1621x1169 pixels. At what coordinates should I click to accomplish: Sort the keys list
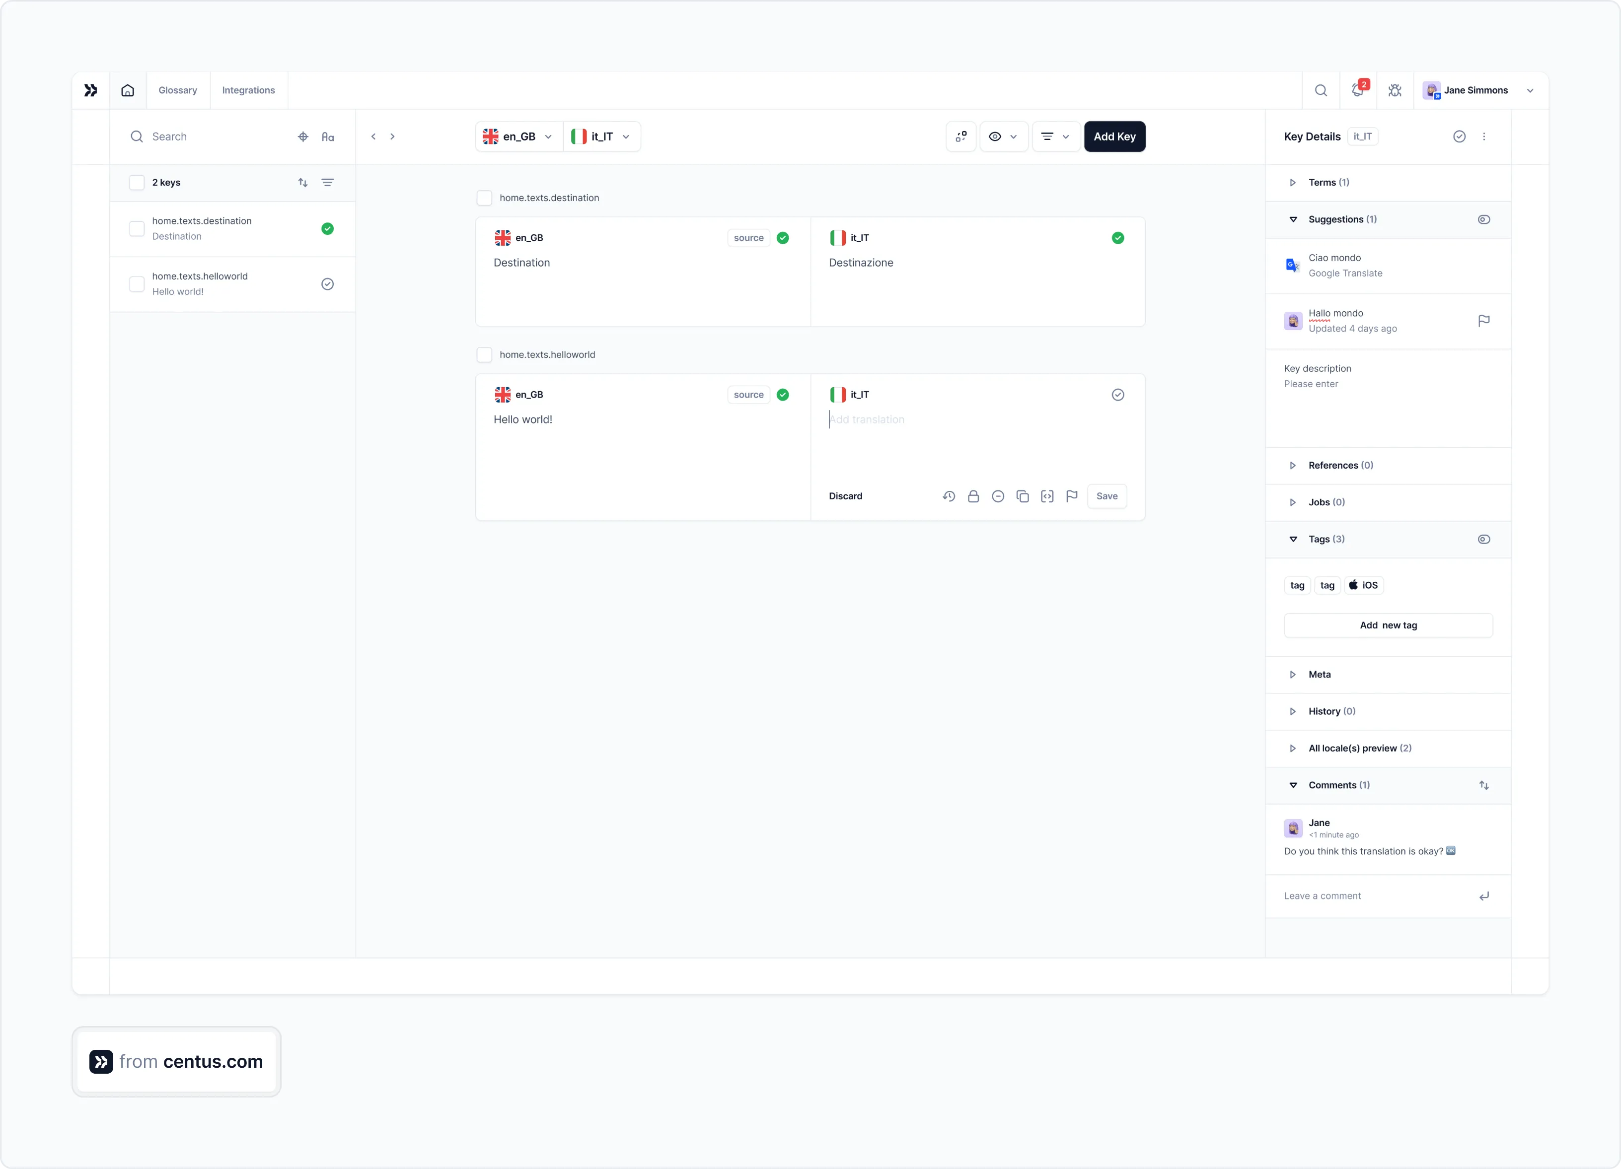coord(302,182)
